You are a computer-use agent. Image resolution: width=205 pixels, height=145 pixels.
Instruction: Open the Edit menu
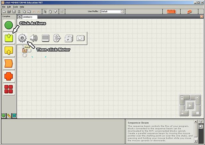[9, 7]
